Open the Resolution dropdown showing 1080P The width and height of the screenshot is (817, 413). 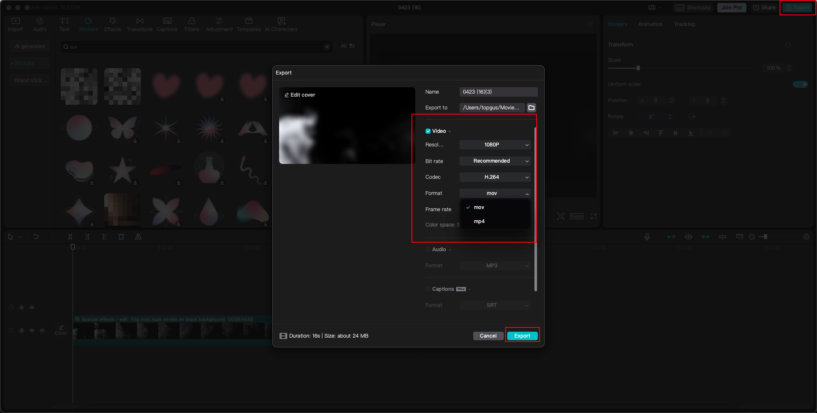495,145
